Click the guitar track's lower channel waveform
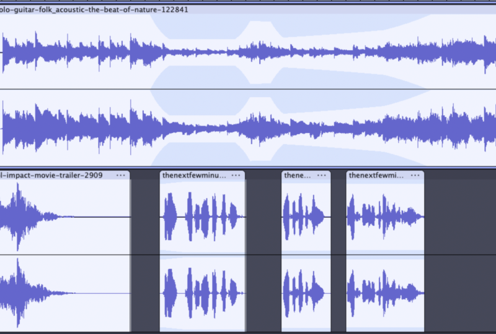The image size is (496, 334). pos(248,128)
